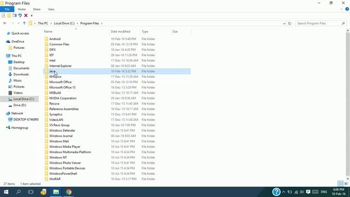Open the address bar history dropdown
This screenshot has height=197, width=350.
(284, 24)
